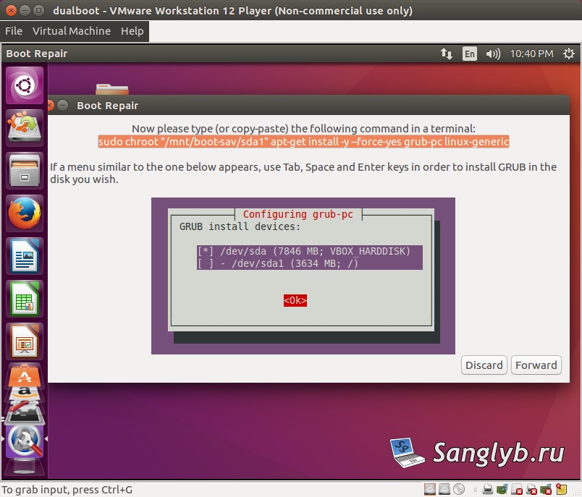Click the GRUB install devices example image
Viewport: 582px width, 497px height.
(x=303, y=276)
